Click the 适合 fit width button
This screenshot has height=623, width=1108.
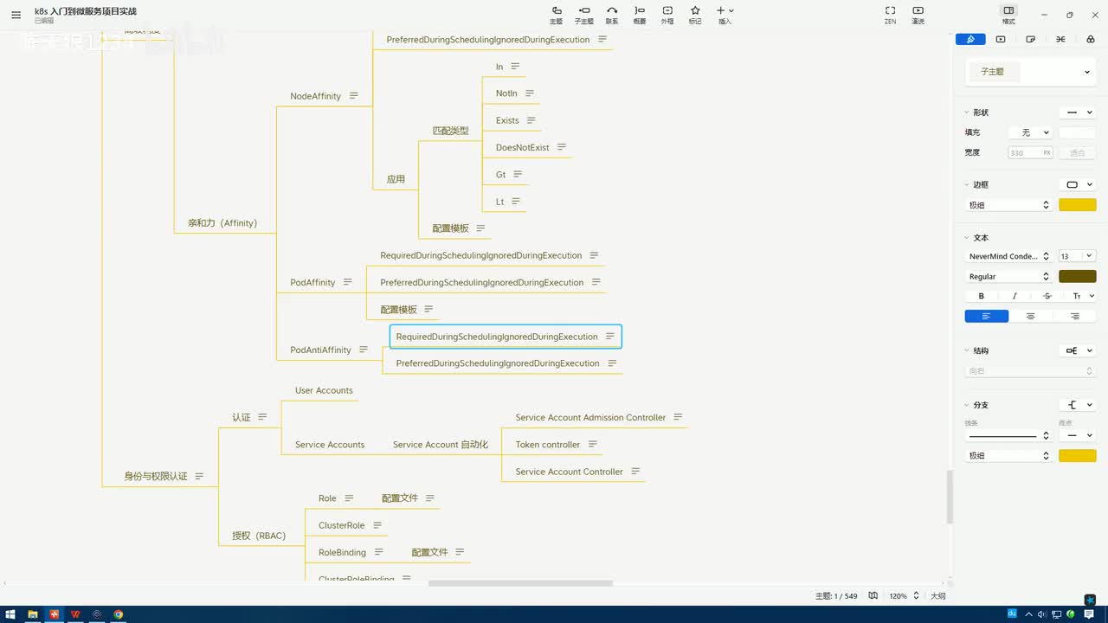[1077, 152]
